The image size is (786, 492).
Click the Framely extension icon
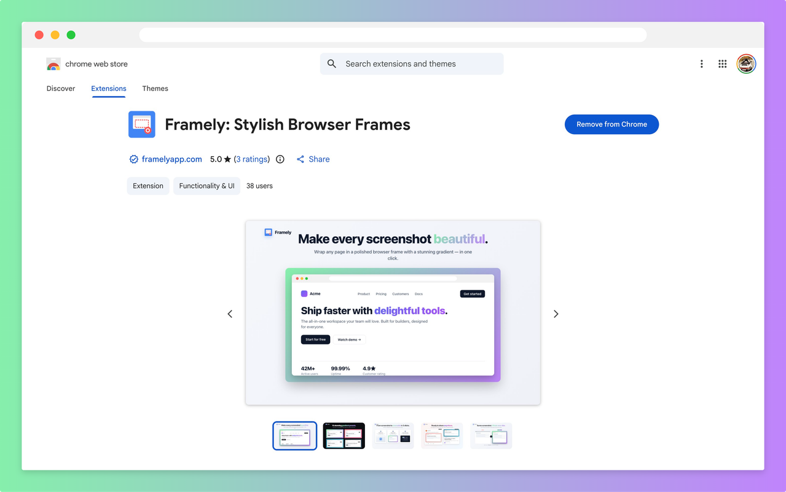pos(142,124)
